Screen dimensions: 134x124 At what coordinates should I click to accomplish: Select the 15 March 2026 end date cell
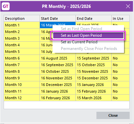point(93,98)
